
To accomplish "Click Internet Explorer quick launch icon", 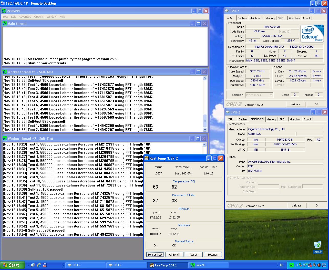I will click(39, 265).
